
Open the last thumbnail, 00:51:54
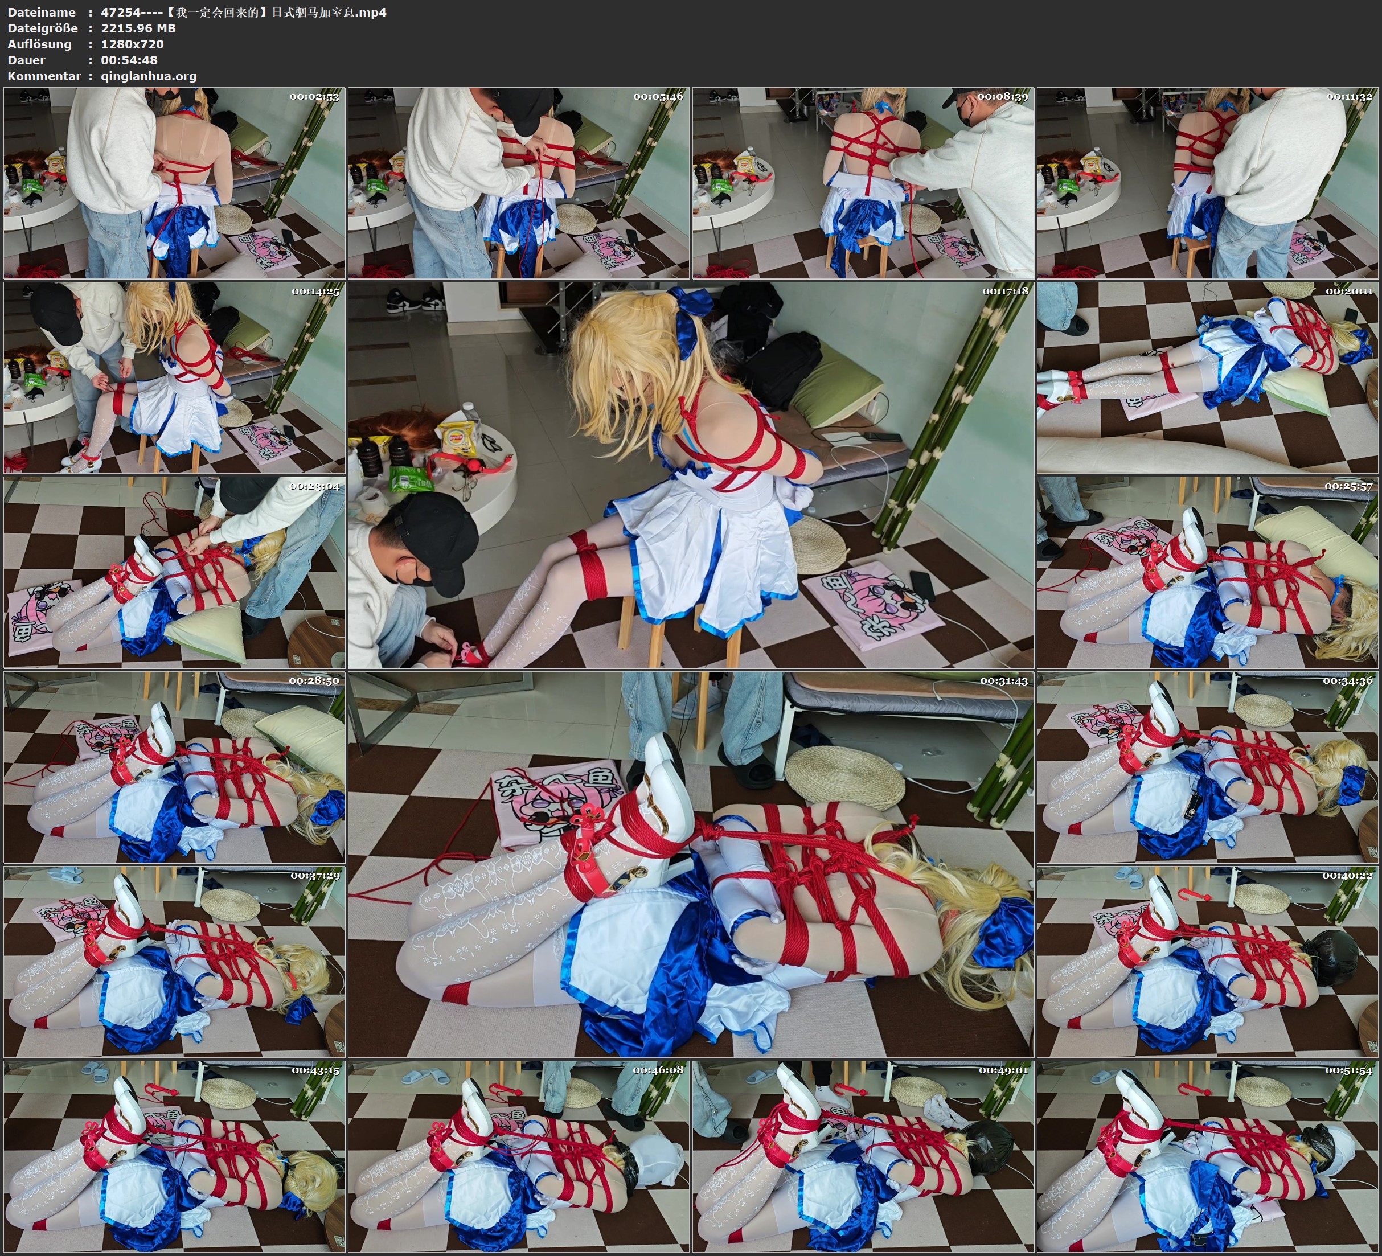coord(1207,1156)
